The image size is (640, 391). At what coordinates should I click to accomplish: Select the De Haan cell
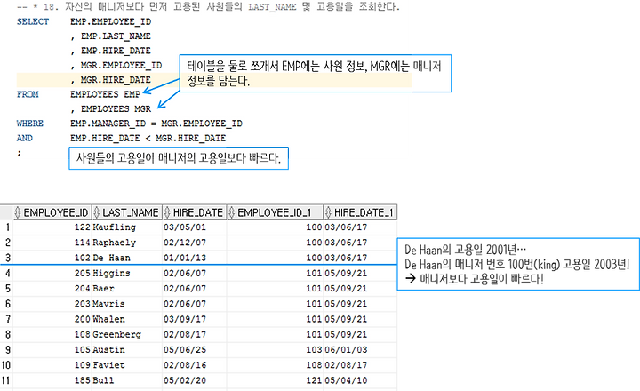tap(127, 258)
